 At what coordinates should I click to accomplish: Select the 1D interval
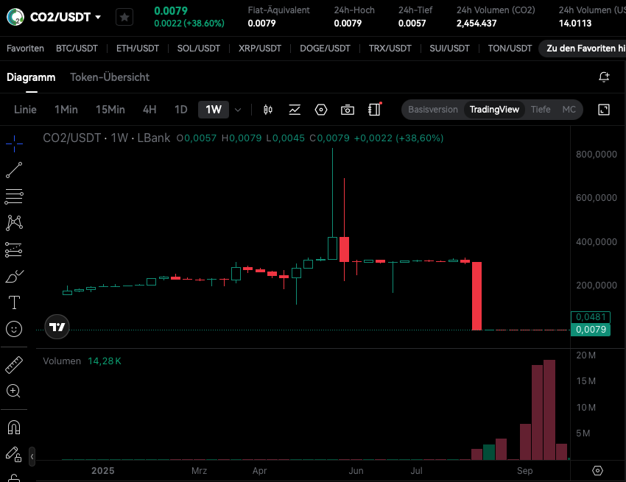coord(181,110)
